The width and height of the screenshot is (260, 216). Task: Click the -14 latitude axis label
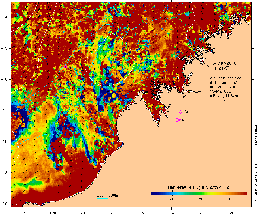(x=4, y=17)
